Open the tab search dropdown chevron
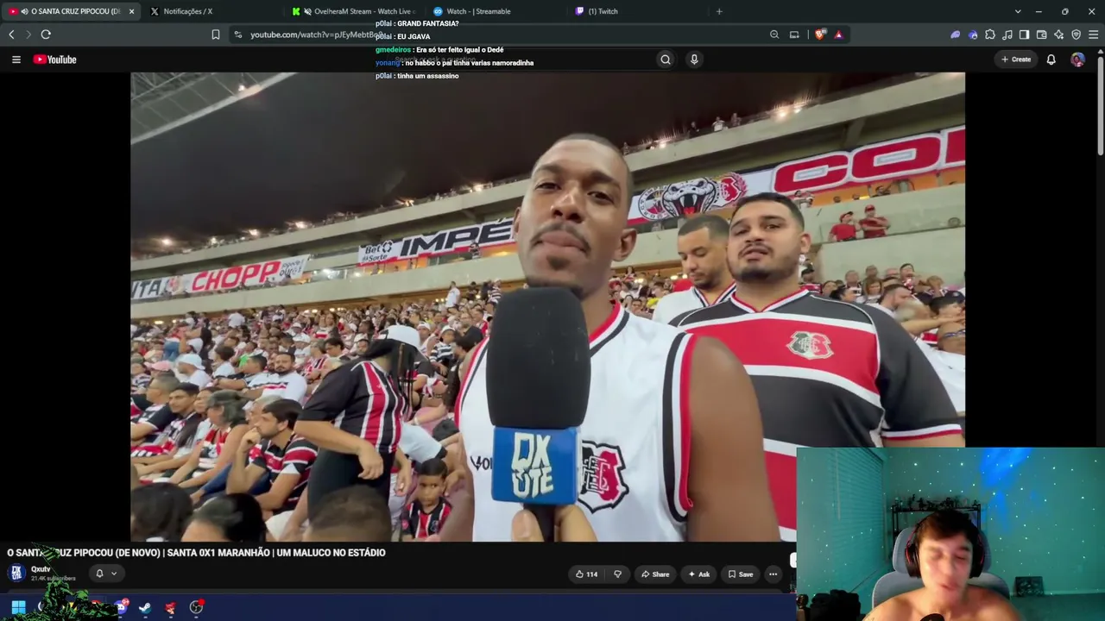 pyautogui.click(x=1018, y=11)
